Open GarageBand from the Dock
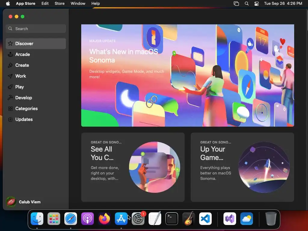The width and height of the screenshot is (308, 231). [189, 219]
